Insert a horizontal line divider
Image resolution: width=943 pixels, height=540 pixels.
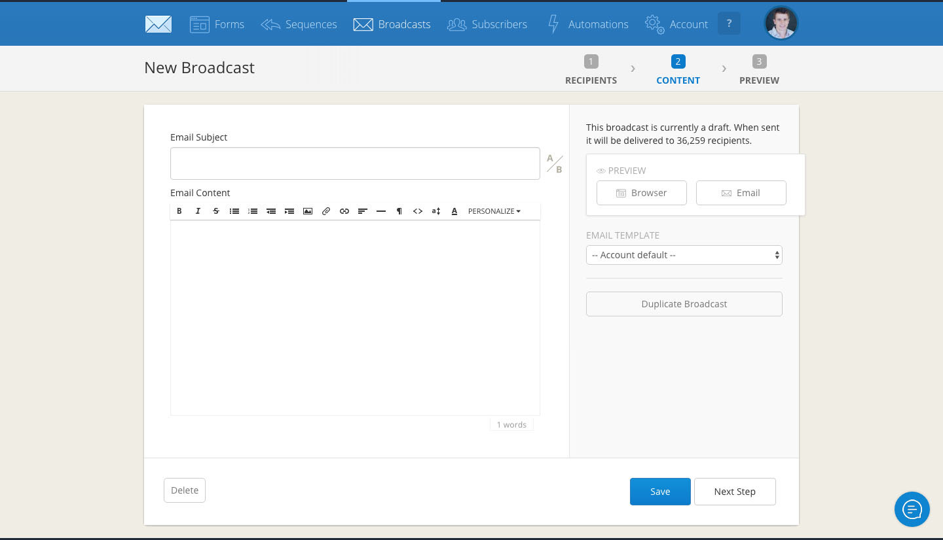pyautogui.click(x=381, y=211)
